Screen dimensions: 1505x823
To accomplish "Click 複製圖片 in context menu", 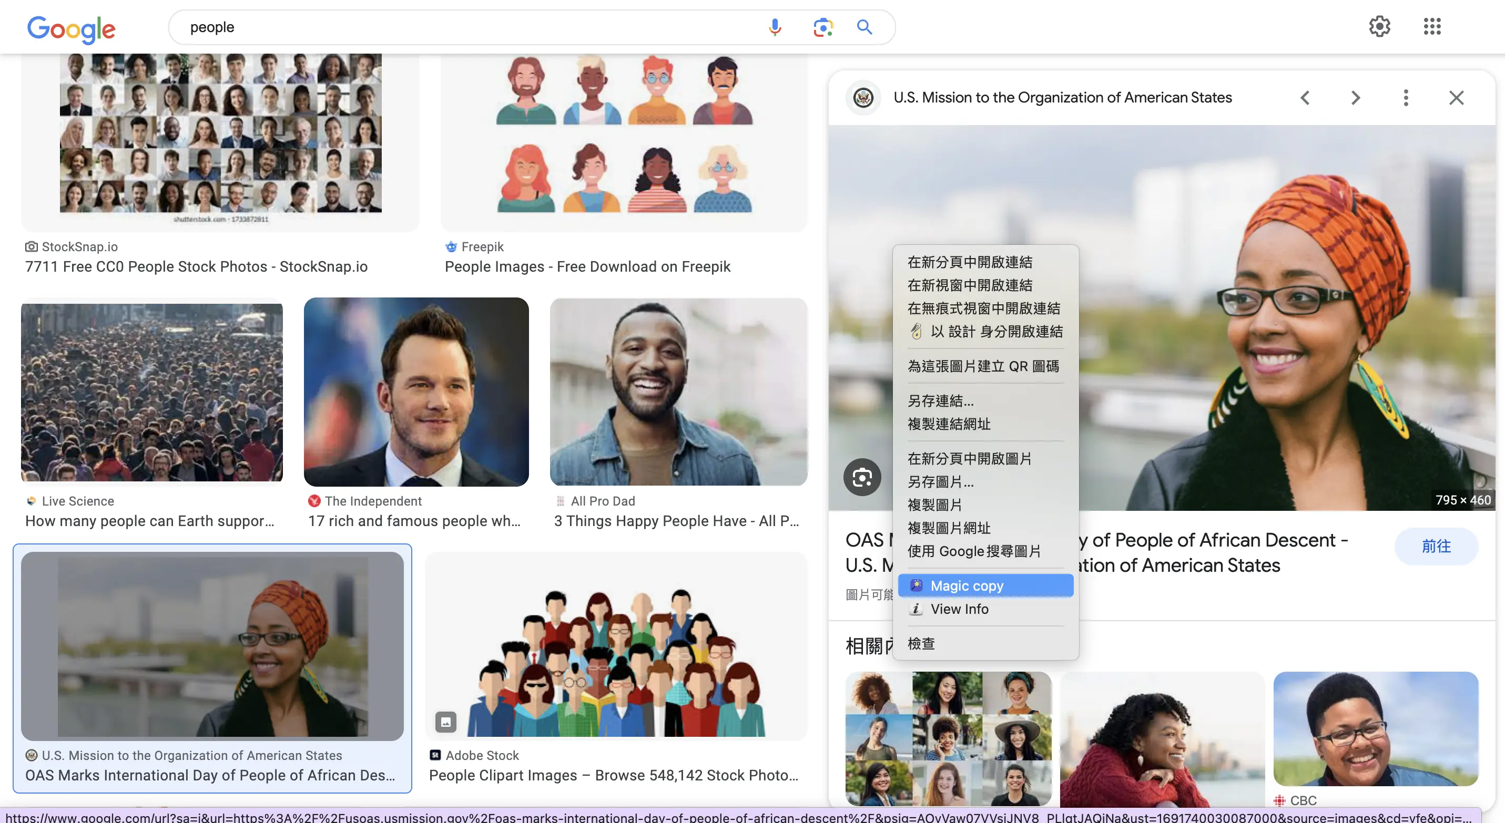I will click(x=985, y=505).
